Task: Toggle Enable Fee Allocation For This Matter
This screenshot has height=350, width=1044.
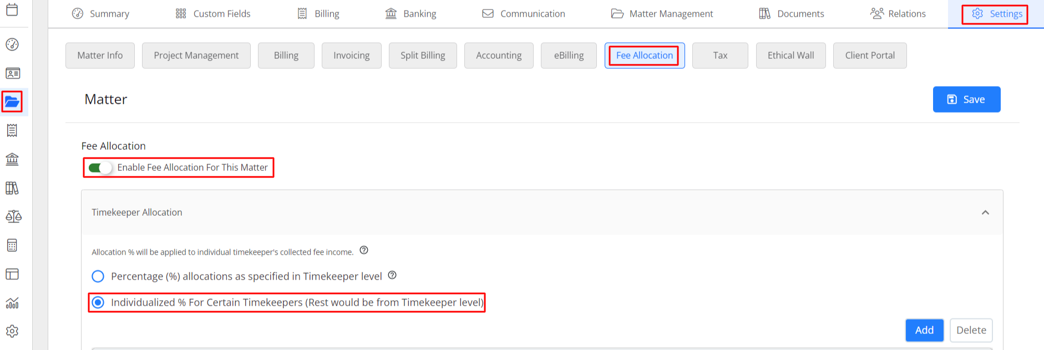Action: 100,168
